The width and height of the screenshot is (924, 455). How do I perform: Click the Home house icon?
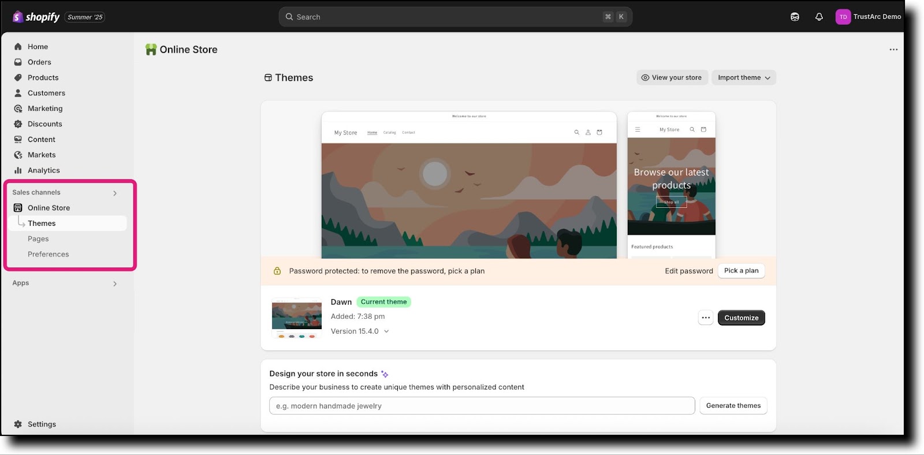pos(18,47)
